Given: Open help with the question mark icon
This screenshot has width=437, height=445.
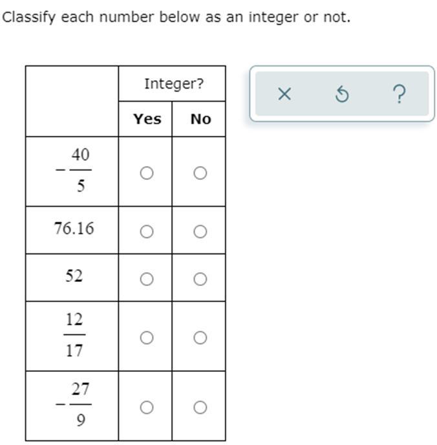Looking at the screenshot, I should [x=400, y=94].
